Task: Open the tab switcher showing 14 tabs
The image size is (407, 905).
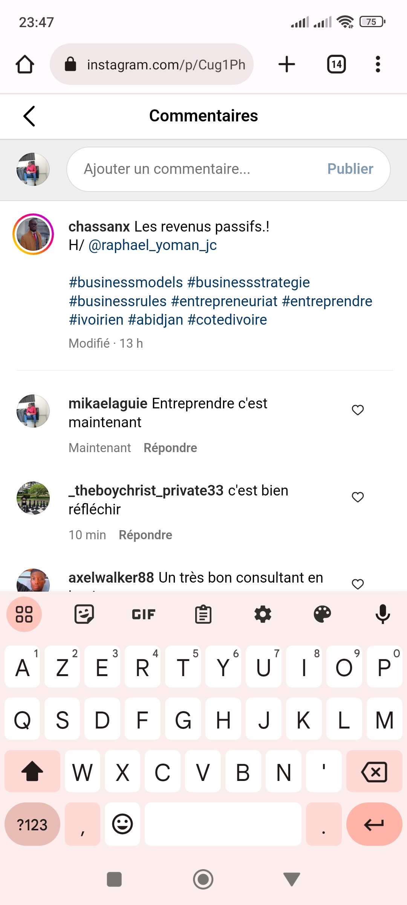Action: pos(336,64)
